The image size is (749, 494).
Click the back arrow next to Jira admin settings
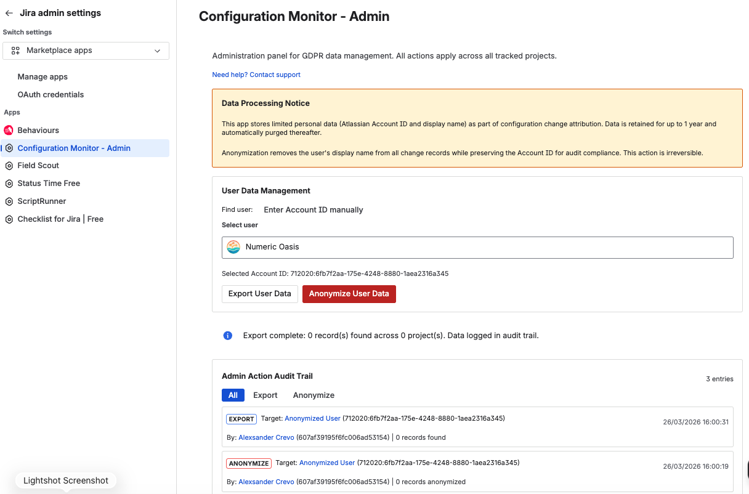pos(9,12)
